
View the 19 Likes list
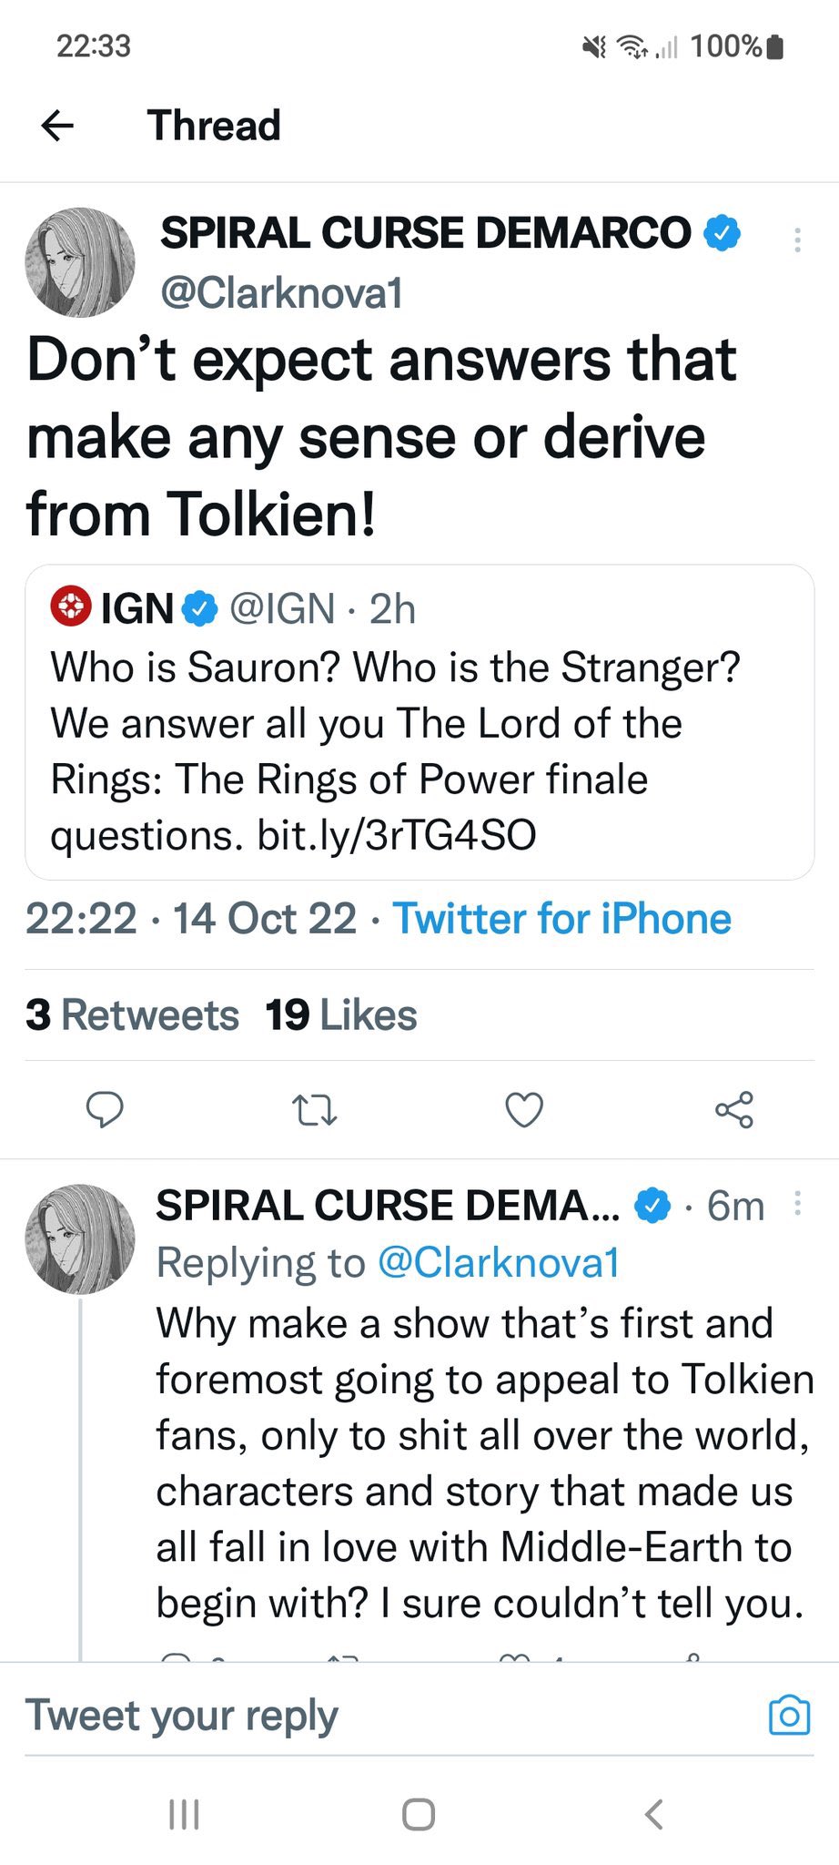[341, 1015]
